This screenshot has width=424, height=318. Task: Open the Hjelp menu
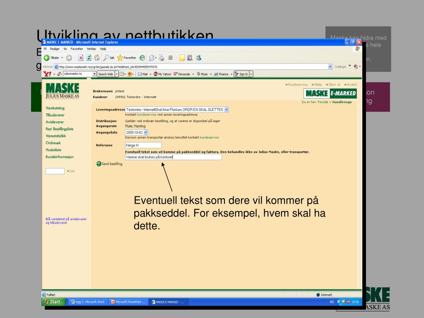103,49
